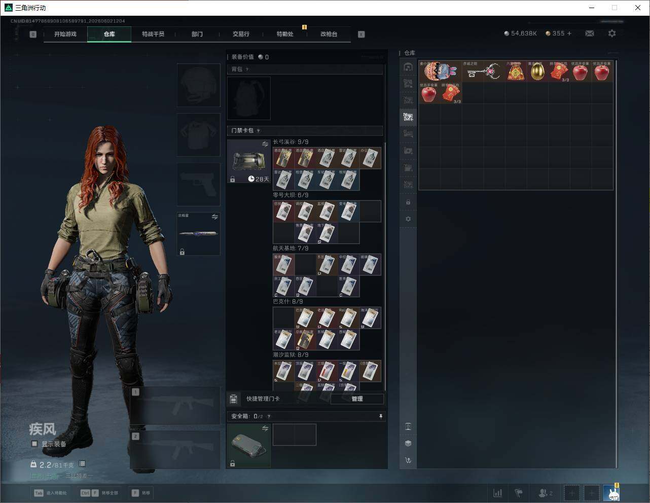Open the 开始游戏 tab
Image resolution: width=650 pixels, height=503 pixels.
click(x=65, y=34)
